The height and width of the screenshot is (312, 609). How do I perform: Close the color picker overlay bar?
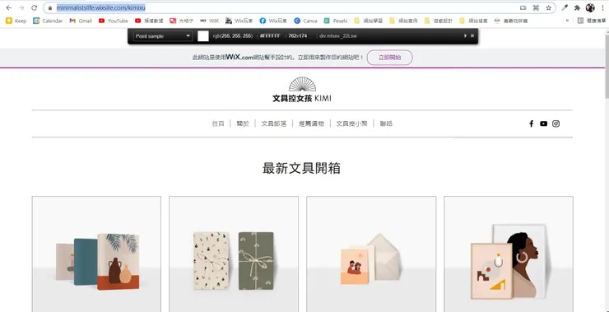pos(472,35)
